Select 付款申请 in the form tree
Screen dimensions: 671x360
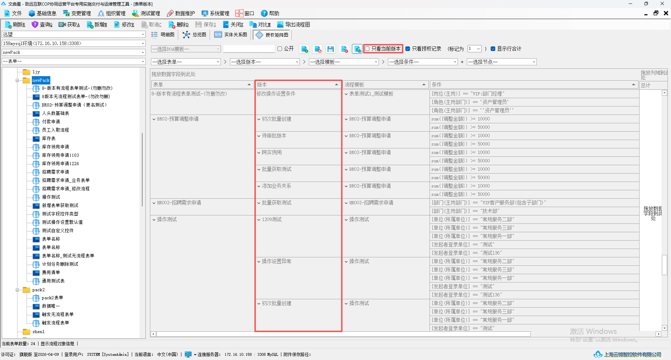pos(51,122)
